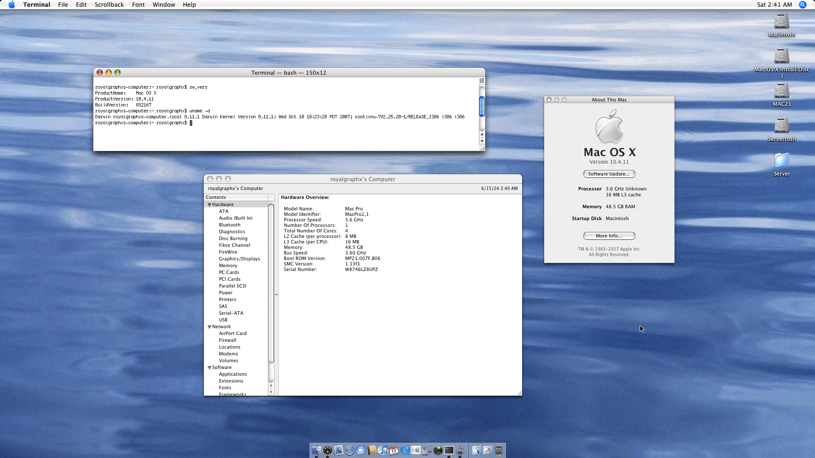This screenshot has width=815, height=458.
Task: Launch QuickTime Player from the Dock
Action: [x=405, y=450]
